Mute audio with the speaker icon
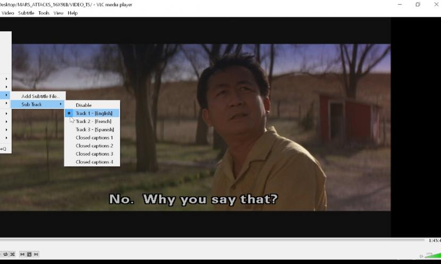This screenshot has height=264, width=441. (421, 256)
